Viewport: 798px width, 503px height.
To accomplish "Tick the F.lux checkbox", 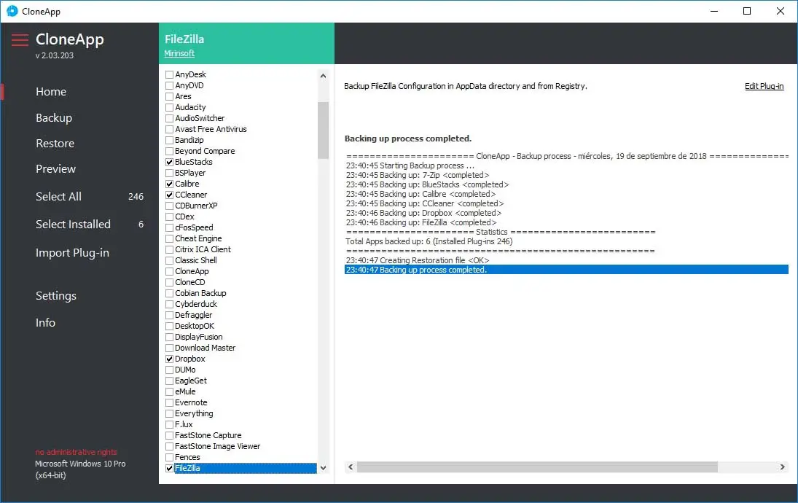I will pyautogui.click(x=170, y=425).
